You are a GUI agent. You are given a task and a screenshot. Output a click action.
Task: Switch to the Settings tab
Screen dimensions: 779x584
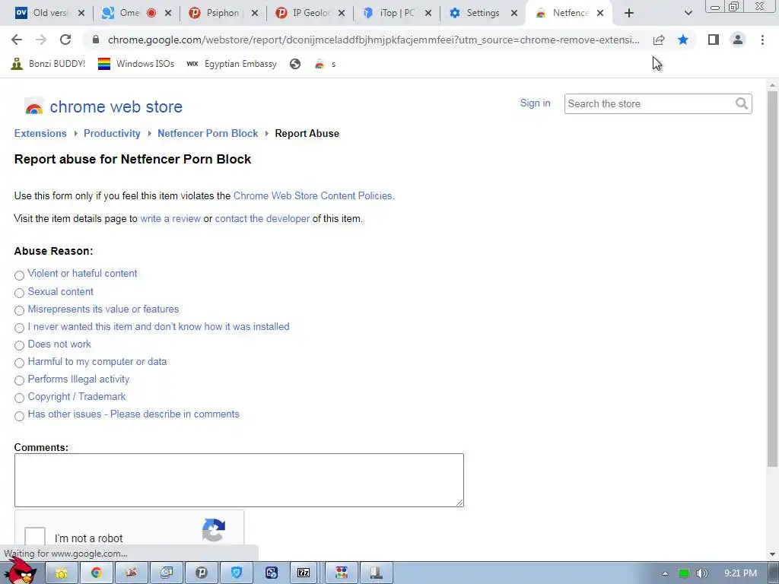coord(476,13)
